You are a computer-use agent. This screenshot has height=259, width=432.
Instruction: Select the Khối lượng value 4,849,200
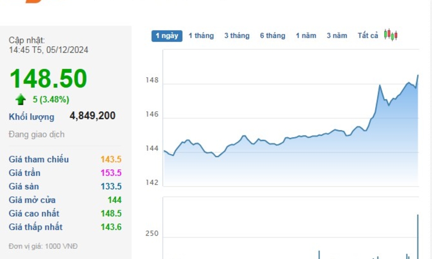(93, 116)
